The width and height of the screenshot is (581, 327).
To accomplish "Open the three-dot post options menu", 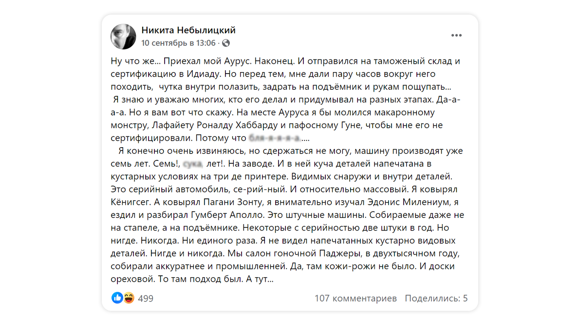I will click(456, 36).
